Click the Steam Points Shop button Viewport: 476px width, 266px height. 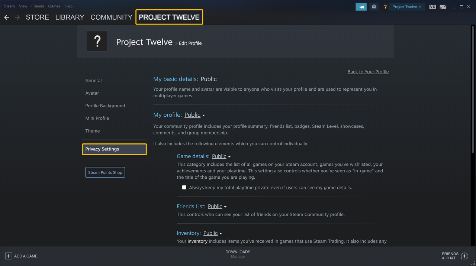105,172
